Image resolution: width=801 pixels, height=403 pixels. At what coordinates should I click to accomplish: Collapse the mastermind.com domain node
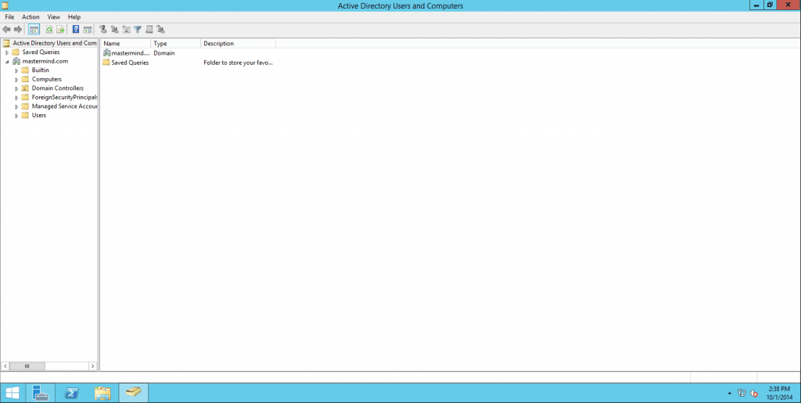pyautogui.click(x=7, y=61)
